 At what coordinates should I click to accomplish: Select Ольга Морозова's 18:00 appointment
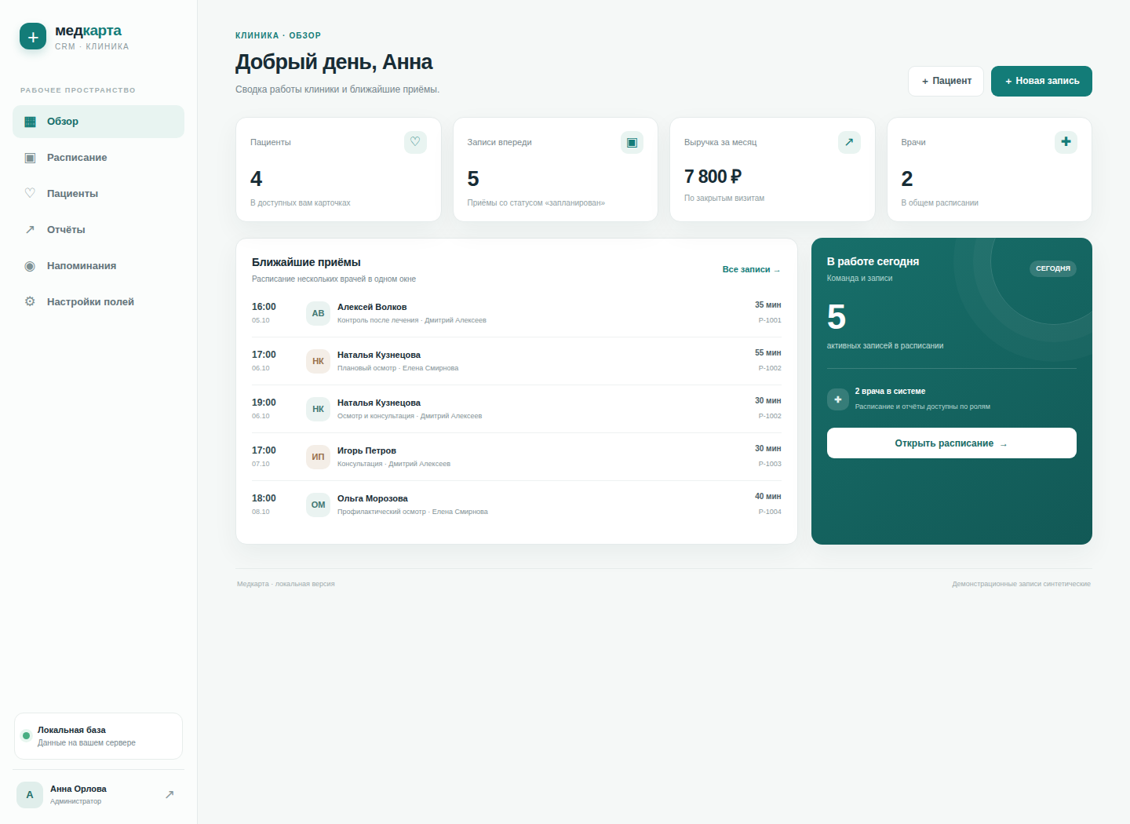[516, 505]
